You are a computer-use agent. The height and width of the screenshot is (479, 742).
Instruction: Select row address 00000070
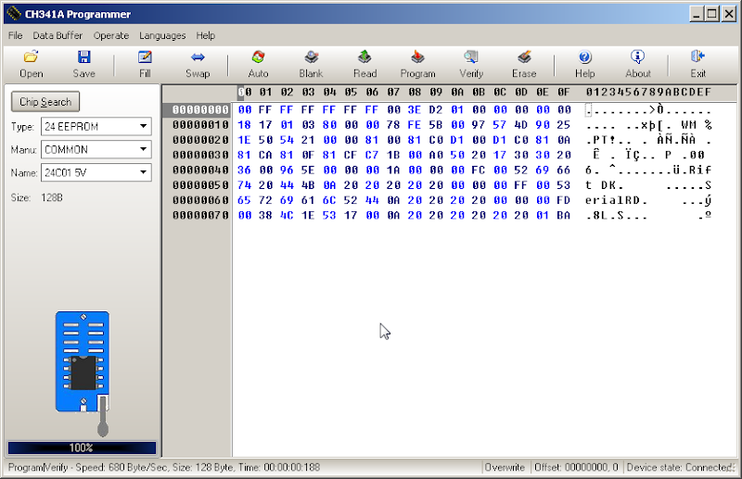(200, 216)
